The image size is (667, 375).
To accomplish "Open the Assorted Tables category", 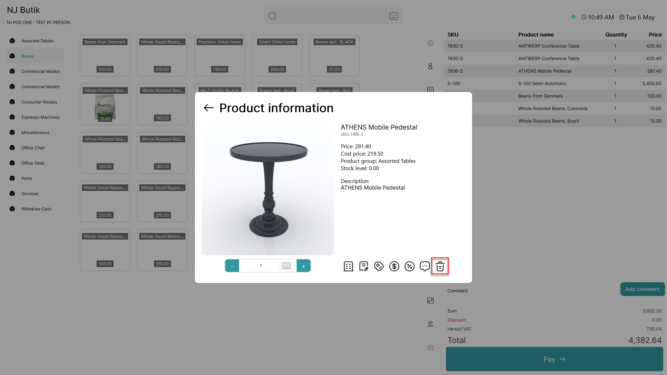I will tap(34, 41).
